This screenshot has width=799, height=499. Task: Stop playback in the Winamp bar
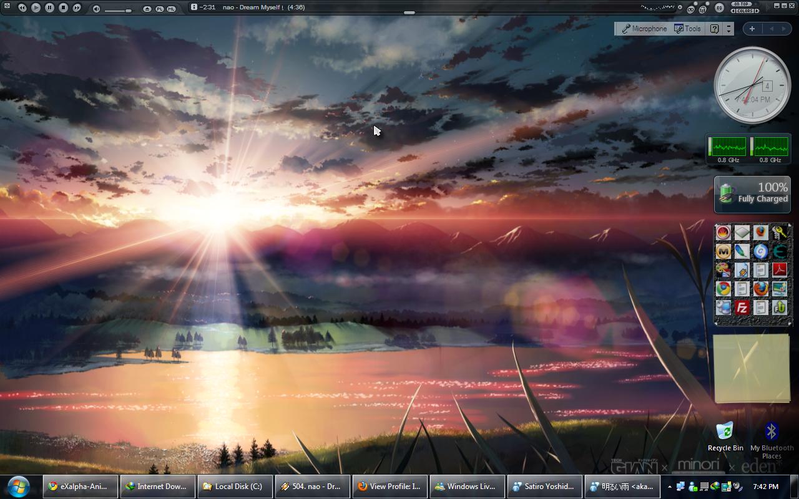(63, 8)
